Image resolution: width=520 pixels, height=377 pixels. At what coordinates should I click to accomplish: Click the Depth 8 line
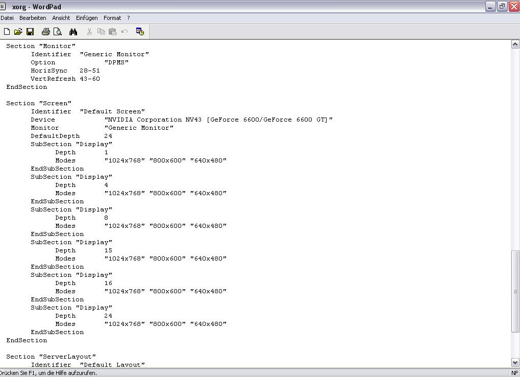(82, 218)
